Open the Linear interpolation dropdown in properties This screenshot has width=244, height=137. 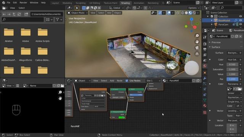tap(235, 93)
